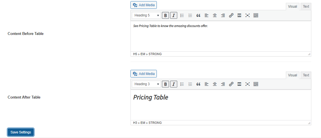Insert numbered list in Content Before Table editor
This screenshot has width=321, height=138.
(x=190, y=15)
